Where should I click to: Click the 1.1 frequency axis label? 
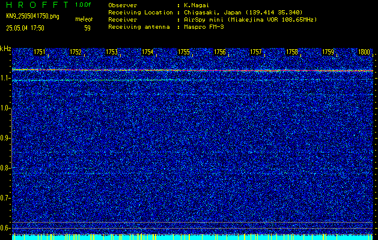coord(4,78)
